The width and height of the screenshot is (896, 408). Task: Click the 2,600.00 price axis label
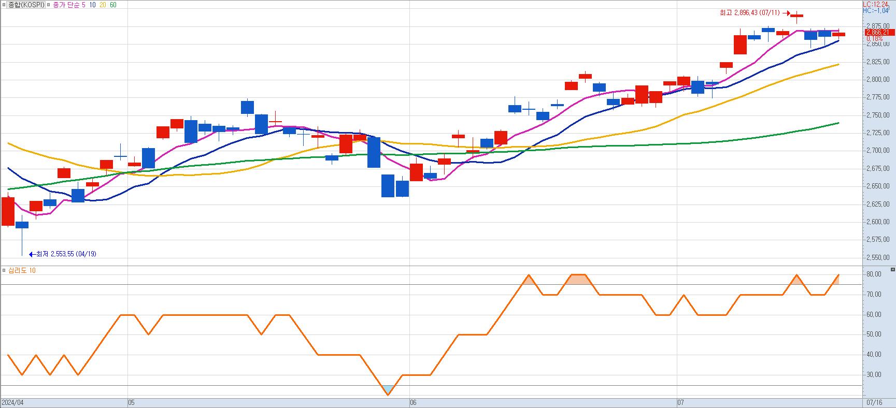pos(878,222)
